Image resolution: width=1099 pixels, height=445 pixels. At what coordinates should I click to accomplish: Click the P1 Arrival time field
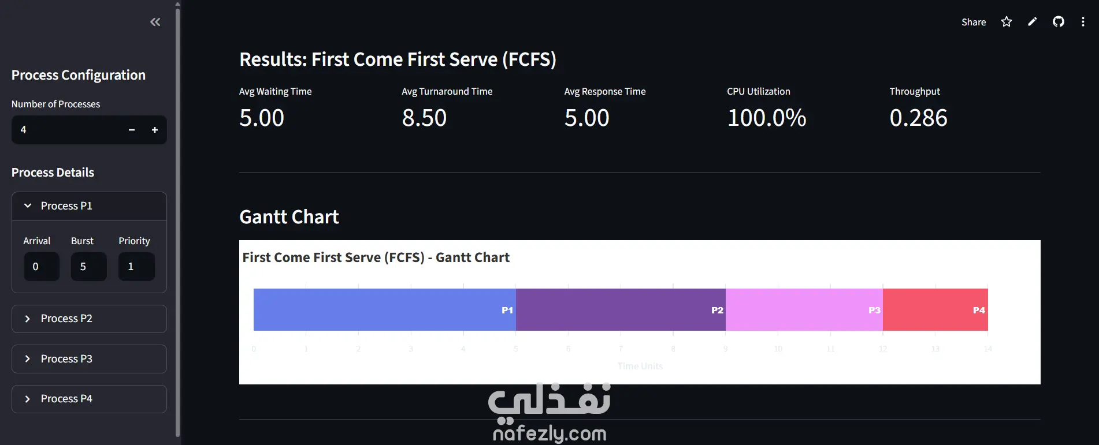(41, 267)
